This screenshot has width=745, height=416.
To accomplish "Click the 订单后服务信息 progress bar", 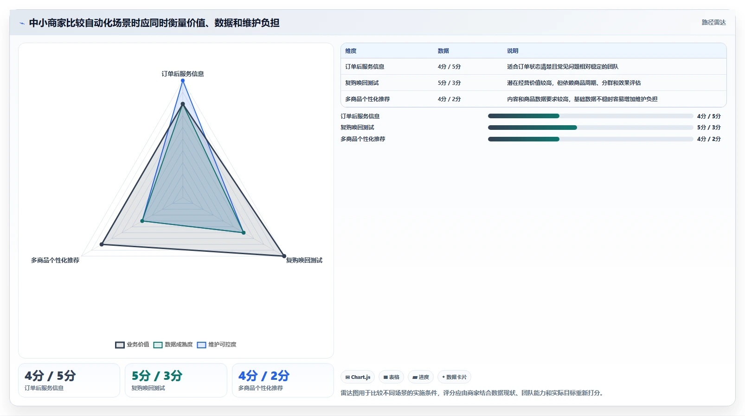I will click(591, 116).
